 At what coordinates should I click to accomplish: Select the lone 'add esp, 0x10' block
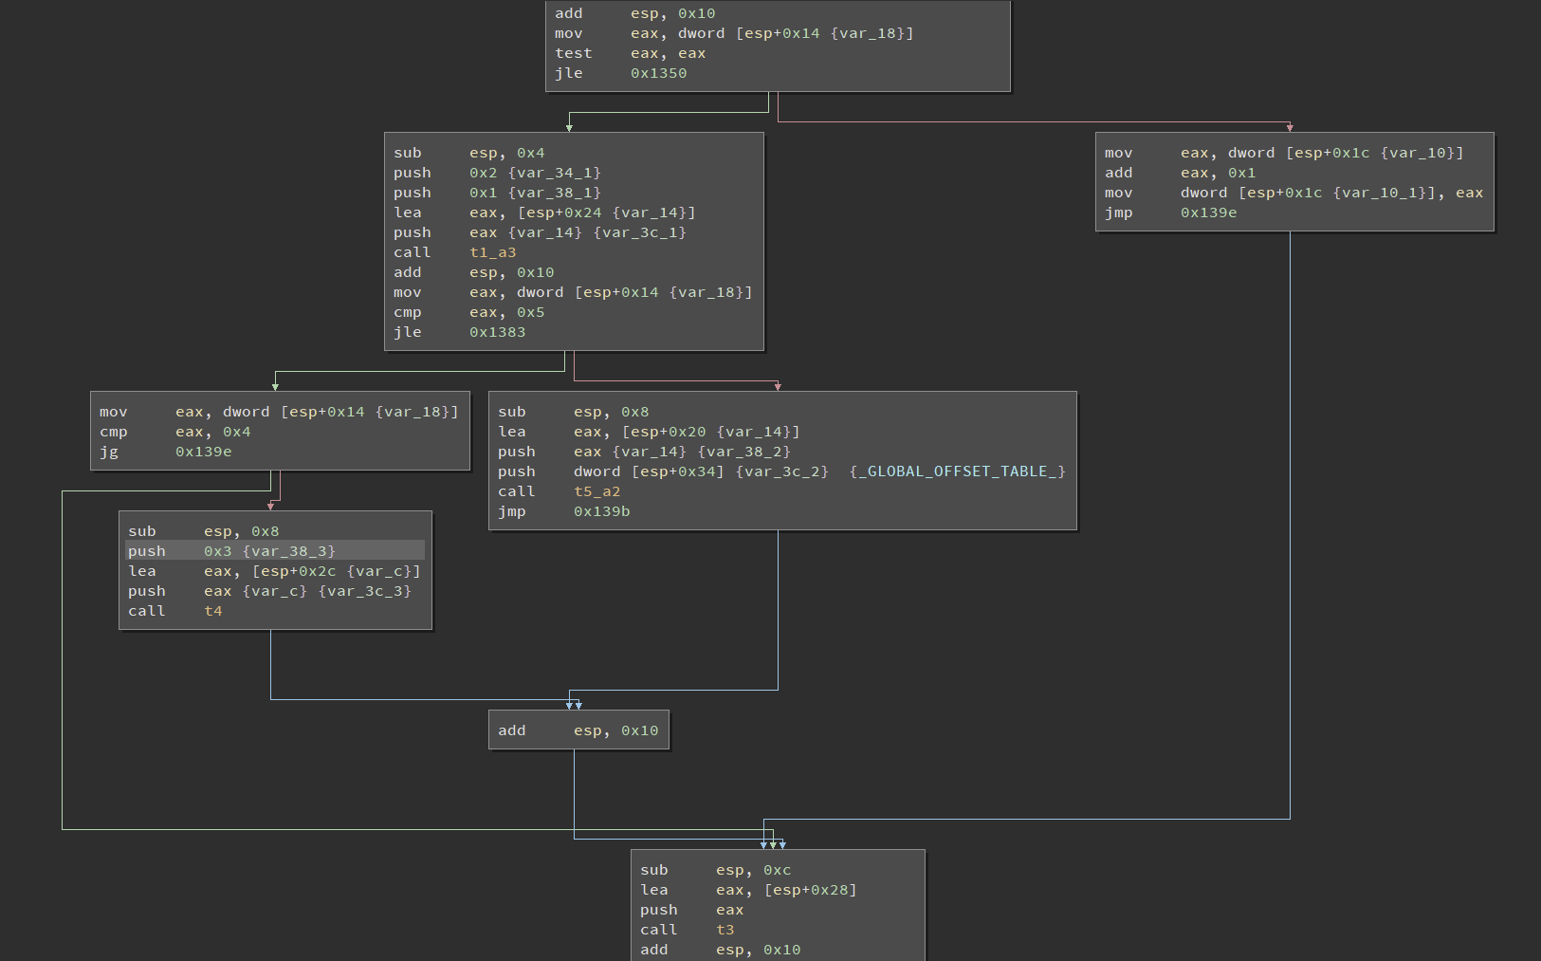point(578,730)
